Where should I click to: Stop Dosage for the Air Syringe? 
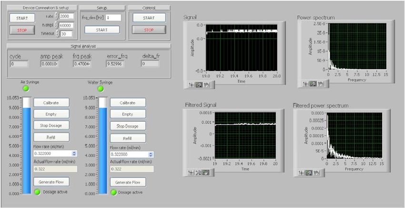tap(51, 125)
